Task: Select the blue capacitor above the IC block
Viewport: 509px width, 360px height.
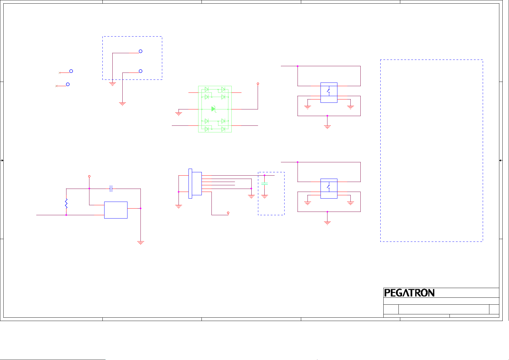Action: 111,189
